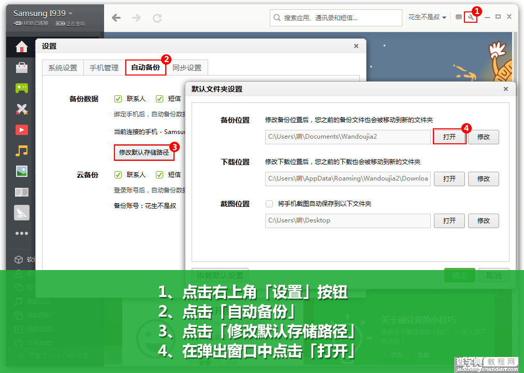Open the crossed swords icon in sidebar
The width and height of the screenshot is (524, 373).
(x=21, y=109)
